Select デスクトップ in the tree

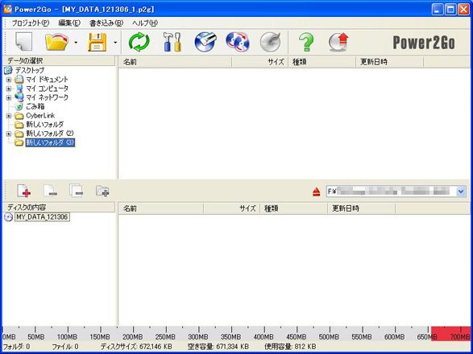(30, 70)
